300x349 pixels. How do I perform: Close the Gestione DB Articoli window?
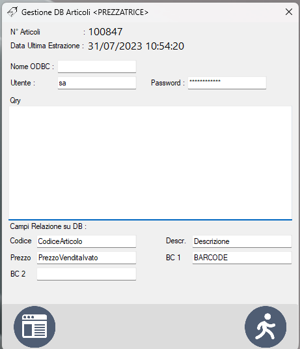(x=289, y=12)
